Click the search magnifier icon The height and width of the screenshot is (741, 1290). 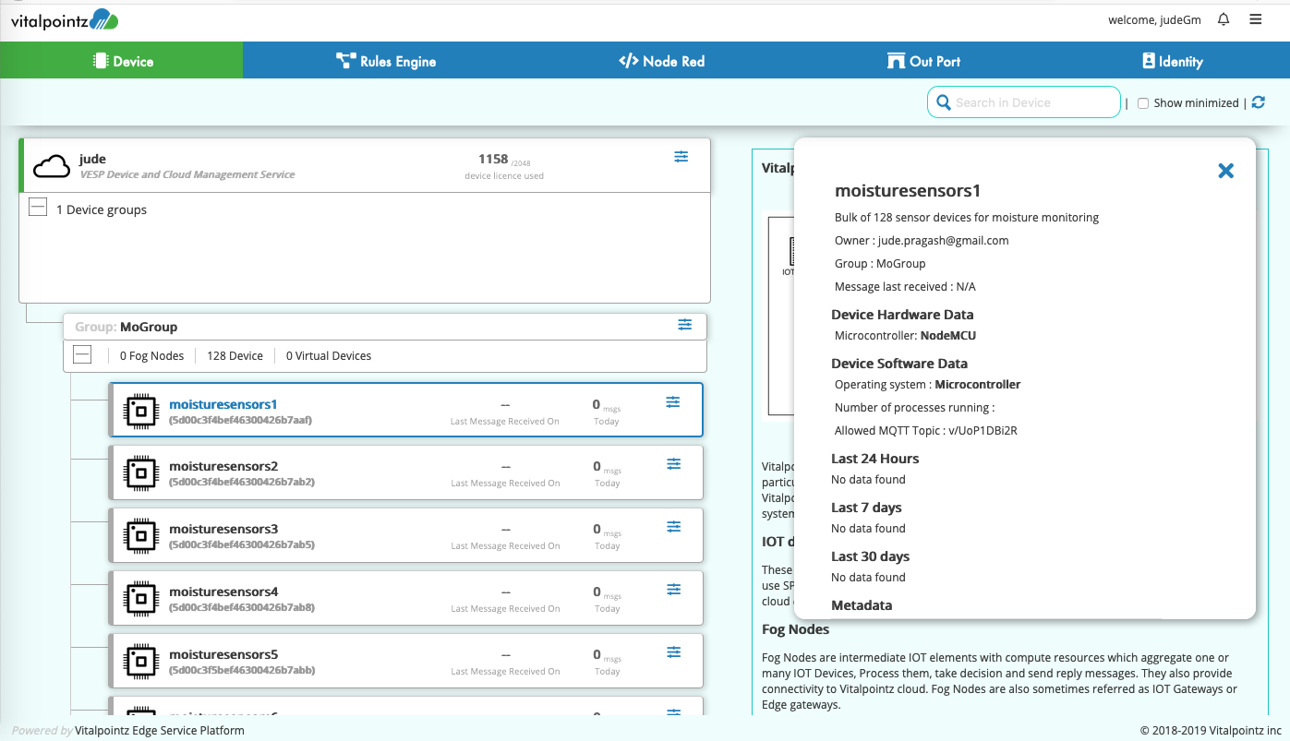[944, 102]
